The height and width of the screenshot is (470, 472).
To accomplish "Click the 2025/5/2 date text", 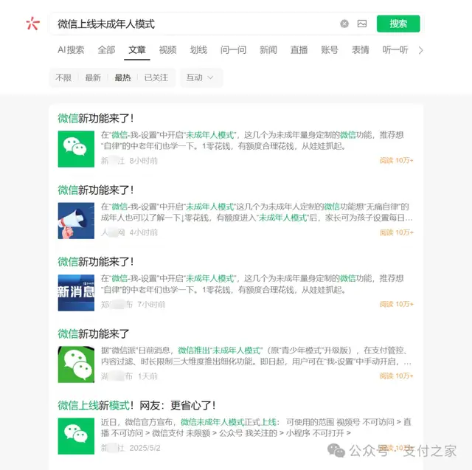I will (145, 448).
